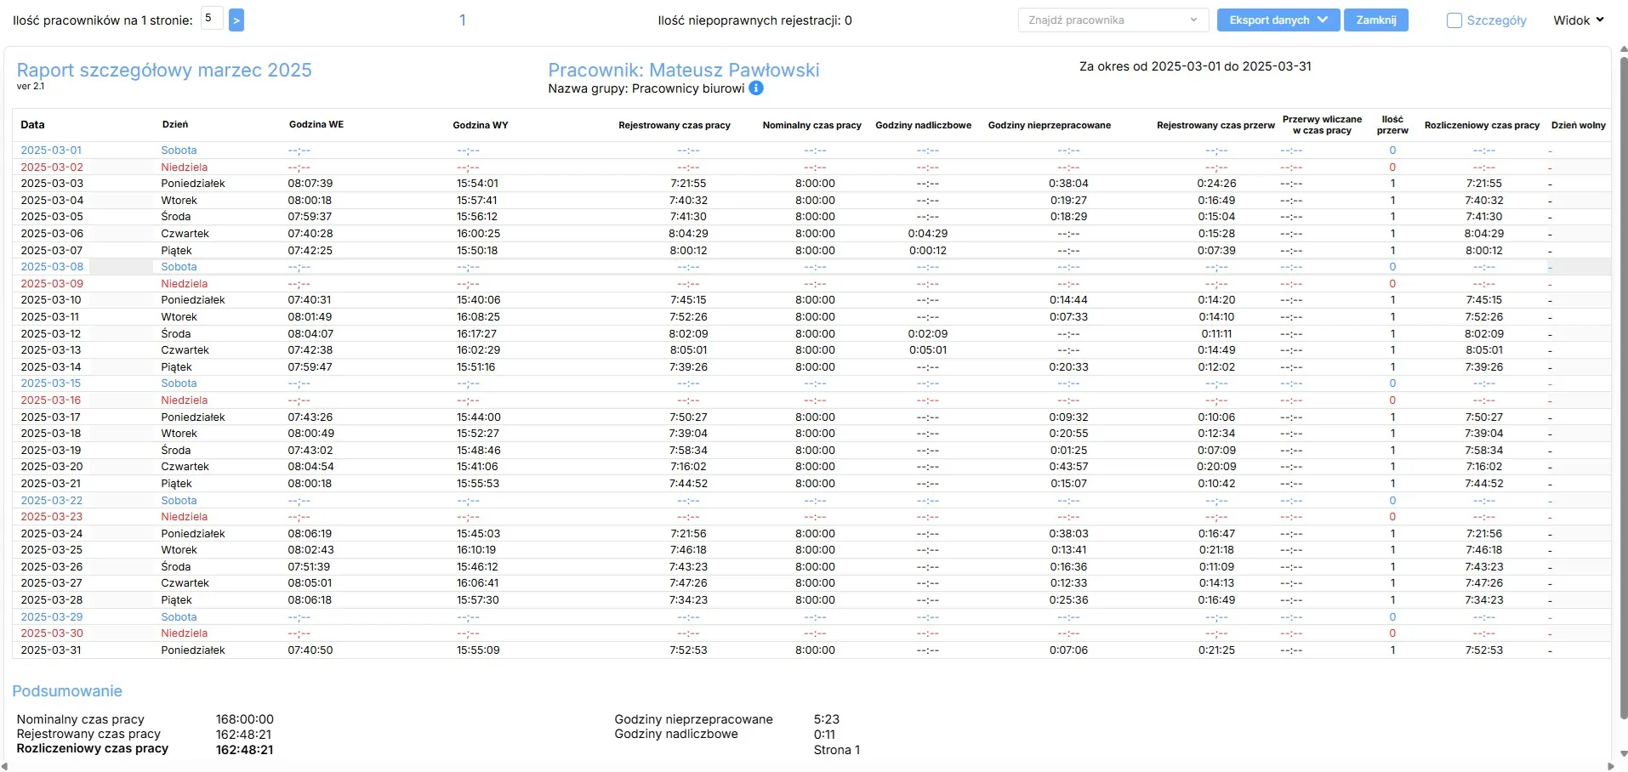1628x772 pixels.
Task: Click the Podsumowanie section heading
Action: point(67,691)
